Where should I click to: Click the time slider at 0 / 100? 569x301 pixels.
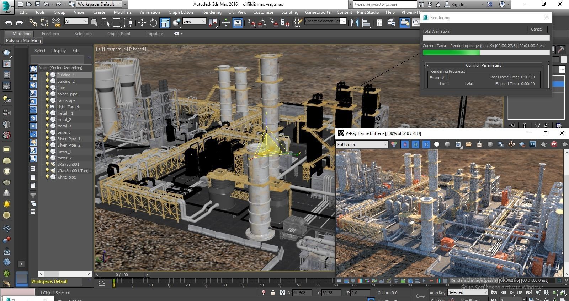tap(122, 275)
